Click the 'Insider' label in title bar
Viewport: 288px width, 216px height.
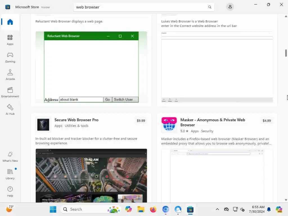pyautogui.click(x=46, y=7)
